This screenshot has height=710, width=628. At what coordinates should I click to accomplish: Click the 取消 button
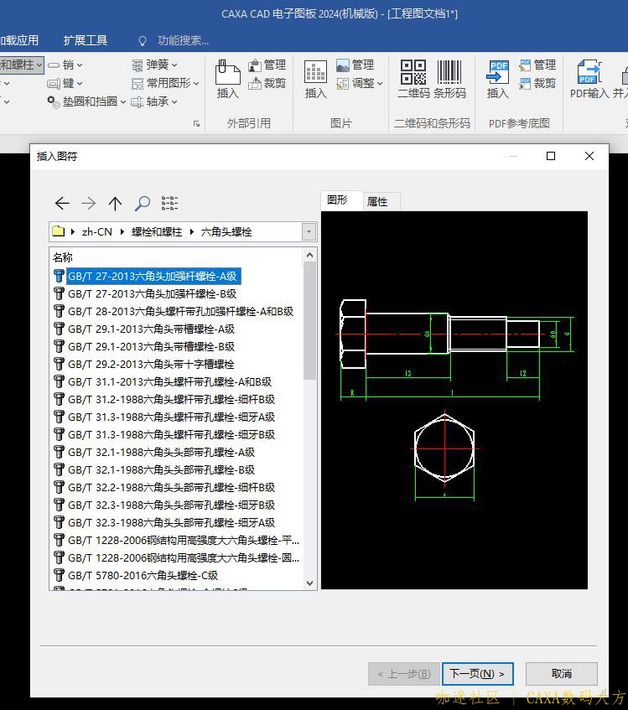(x=561, y=673)
